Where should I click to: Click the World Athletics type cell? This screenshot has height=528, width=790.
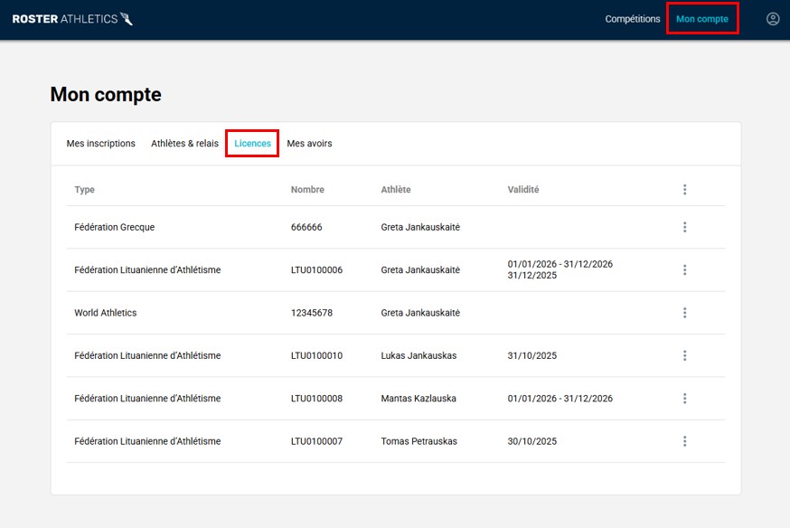coord(105,313)
